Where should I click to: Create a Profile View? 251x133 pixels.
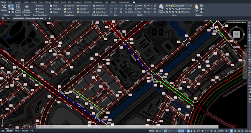(x=99, y=6)
